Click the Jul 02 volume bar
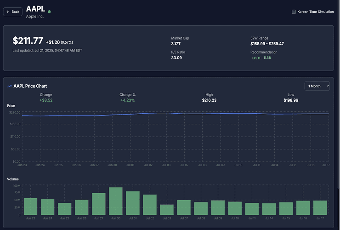This screenshot has width=340, height=230. (x=150, y=205)
